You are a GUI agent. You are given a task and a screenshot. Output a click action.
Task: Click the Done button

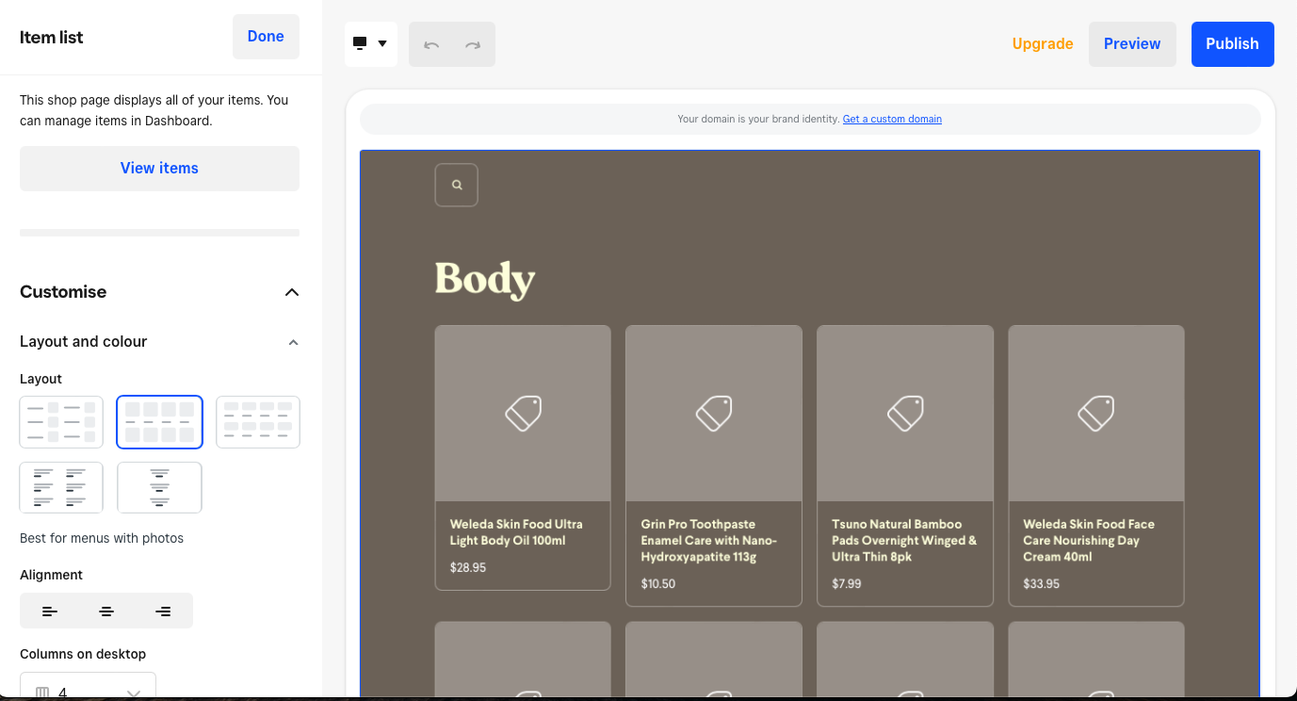[266, 37]
